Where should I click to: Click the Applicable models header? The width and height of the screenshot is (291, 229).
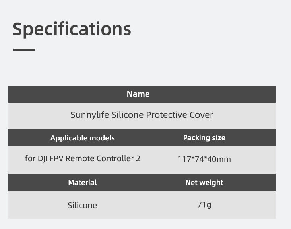point(82,138)
